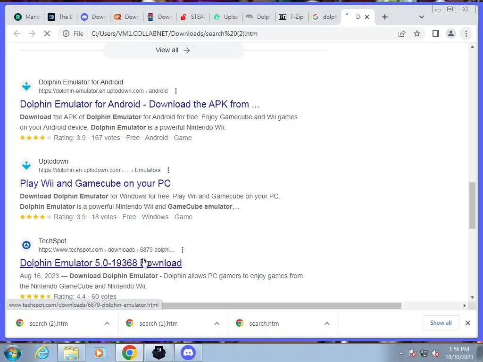This screenshot has height=362, width=483.
Task: Click the Action Center flag icon
Action: [x=412, y=354]
